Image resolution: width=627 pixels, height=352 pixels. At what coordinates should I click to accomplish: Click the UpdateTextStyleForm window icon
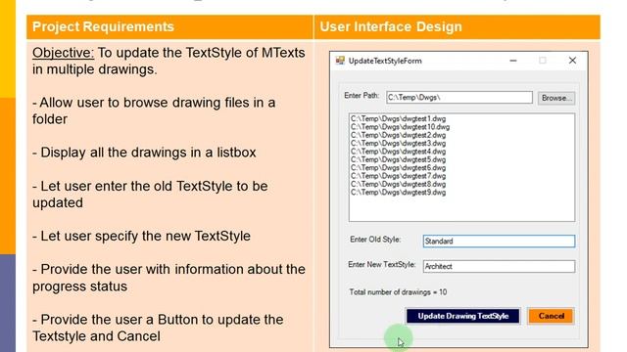pos(340,61)
